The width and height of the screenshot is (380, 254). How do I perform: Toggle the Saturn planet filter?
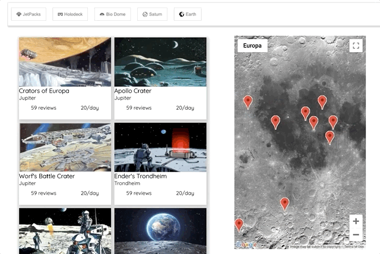(x=152, y=14)
